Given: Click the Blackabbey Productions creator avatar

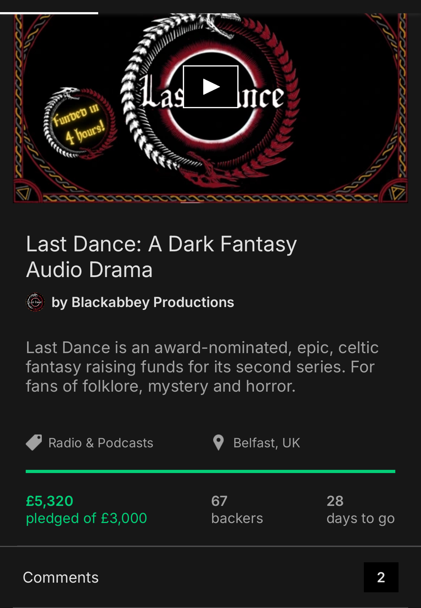Looking at the screenshot, I should [35, 302].
